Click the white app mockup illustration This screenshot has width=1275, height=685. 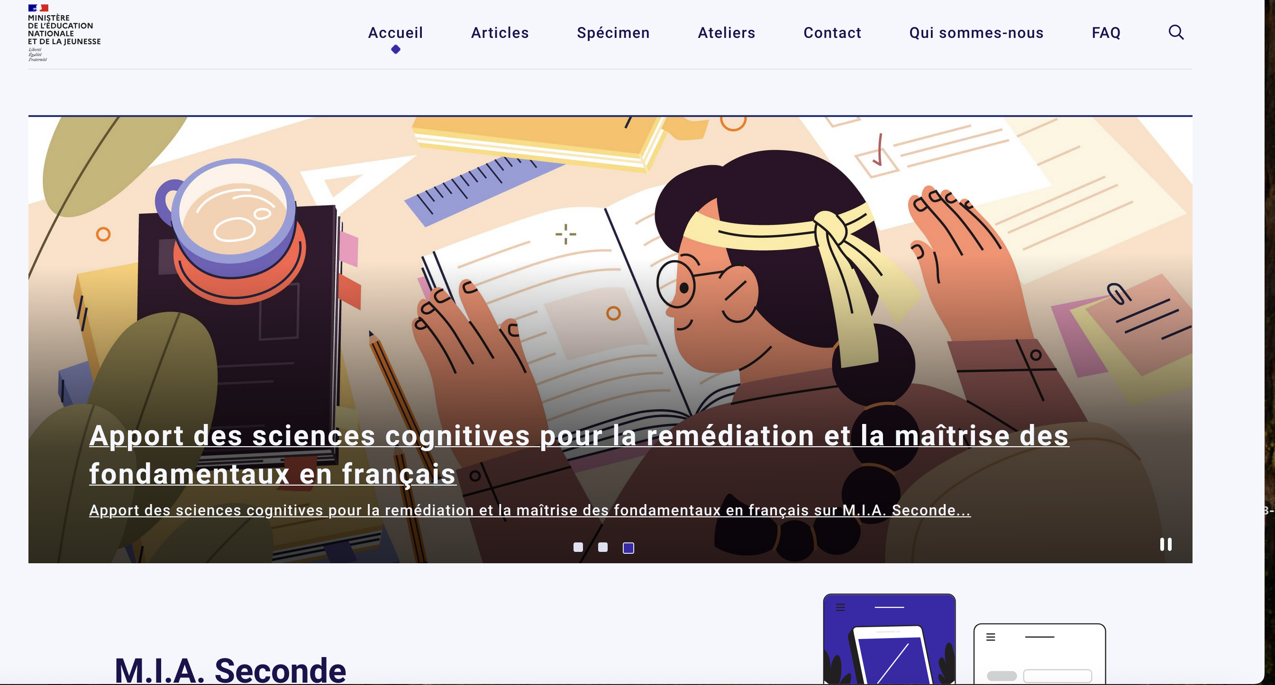click(1039, 654)
